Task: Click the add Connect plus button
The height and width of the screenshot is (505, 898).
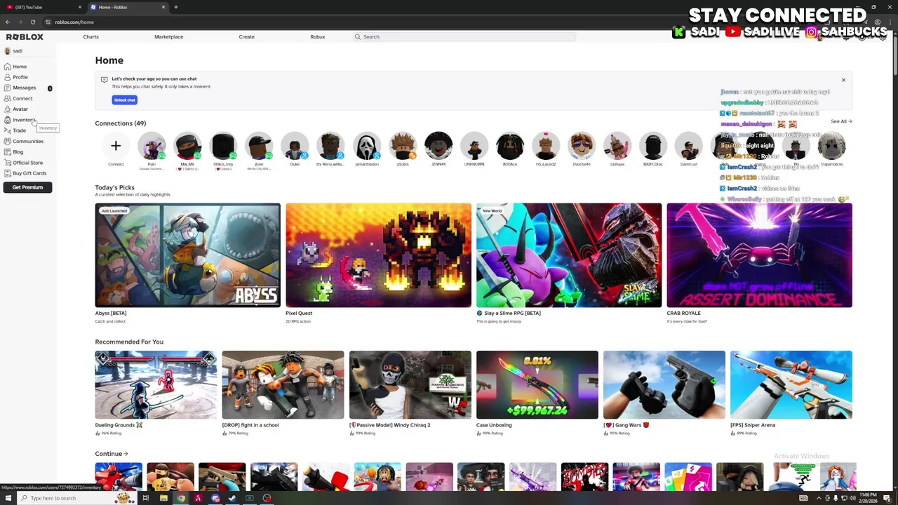Action: (116, 146)
